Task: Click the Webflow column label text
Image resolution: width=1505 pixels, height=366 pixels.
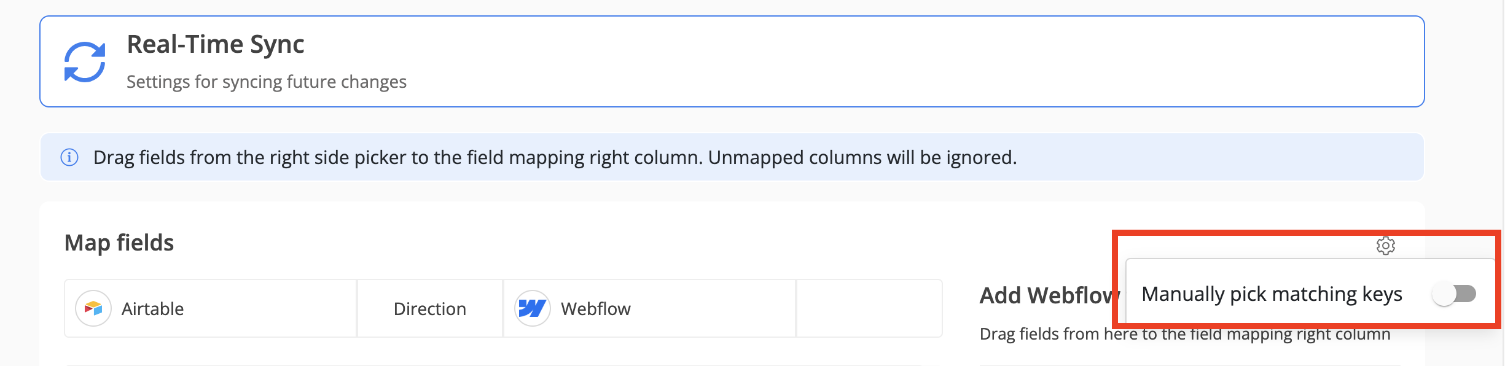Action: (595, 309)
